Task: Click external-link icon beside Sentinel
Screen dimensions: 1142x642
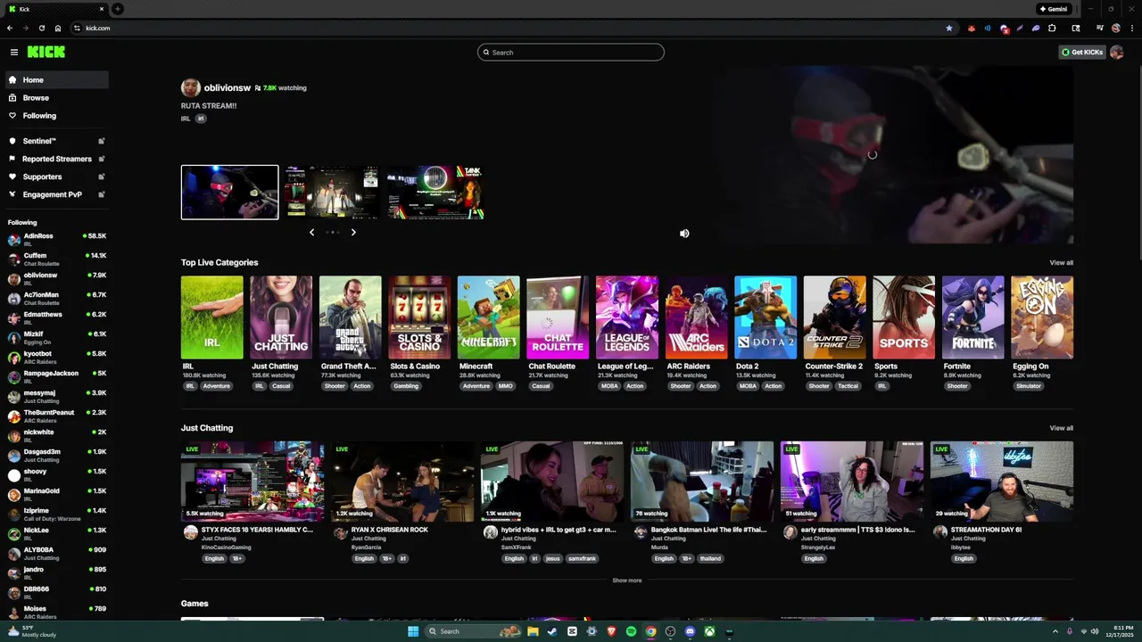Action: click(x=101, y=141)
